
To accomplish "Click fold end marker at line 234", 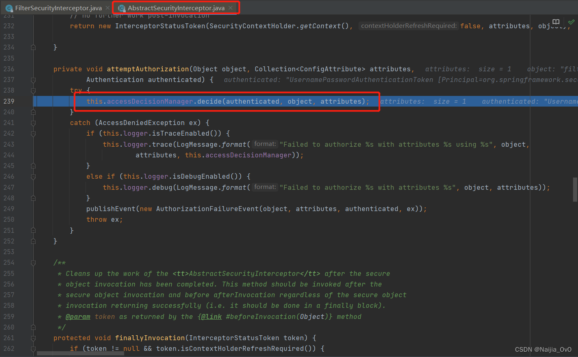I will 33,48.
